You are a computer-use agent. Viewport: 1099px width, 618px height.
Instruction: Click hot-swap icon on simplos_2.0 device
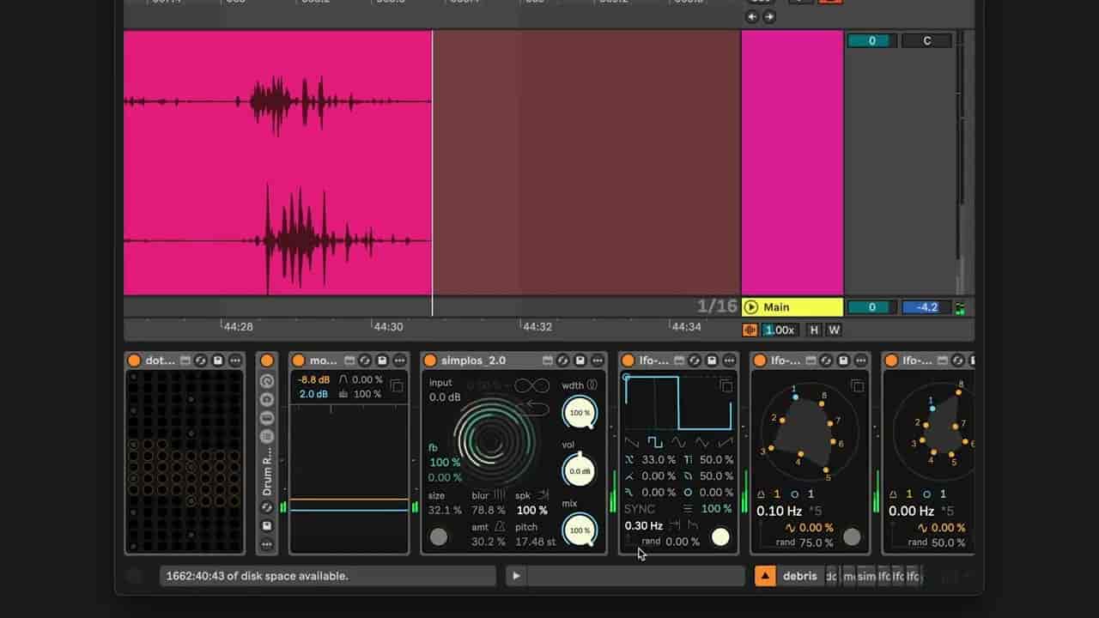tap(563, 360)
